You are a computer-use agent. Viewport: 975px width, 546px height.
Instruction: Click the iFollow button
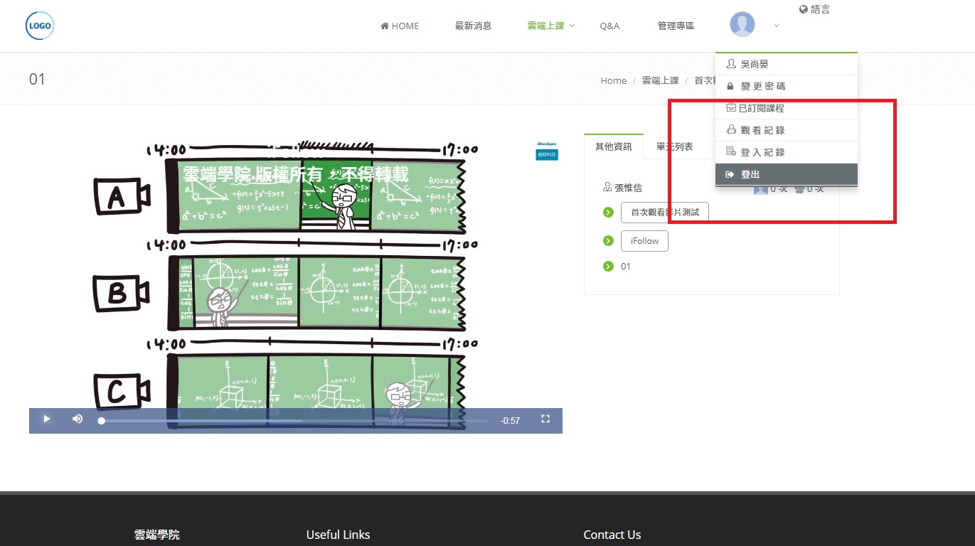click(x=644, y=241)
